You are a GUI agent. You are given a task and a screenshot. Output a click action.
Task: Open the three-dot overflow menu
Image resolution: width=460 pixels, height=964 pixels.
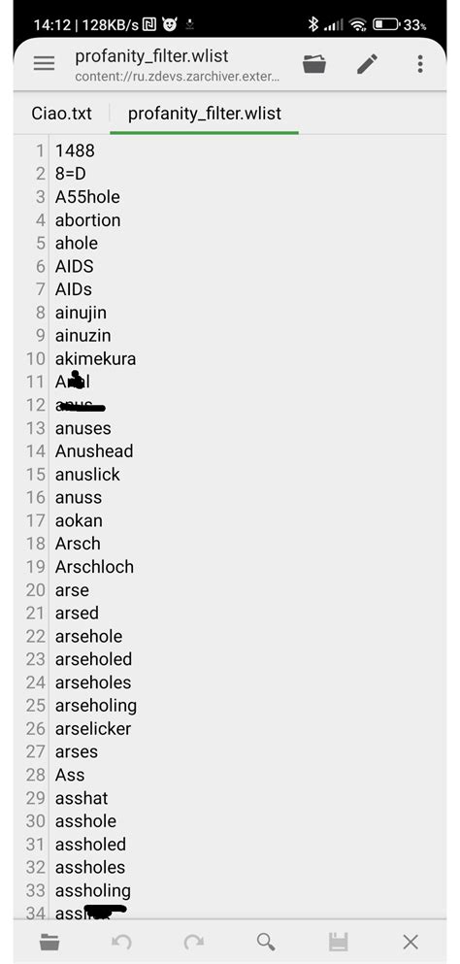click(x=420, y=64)
